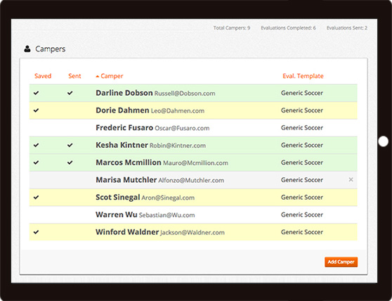Toggle Saved checkmark for Dorie Dahmen
Screen dimensions: 392x301
(37, 110)
